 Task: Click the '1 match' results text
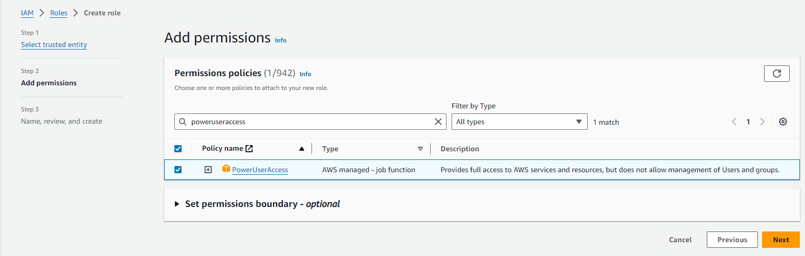tap(606, 122)
